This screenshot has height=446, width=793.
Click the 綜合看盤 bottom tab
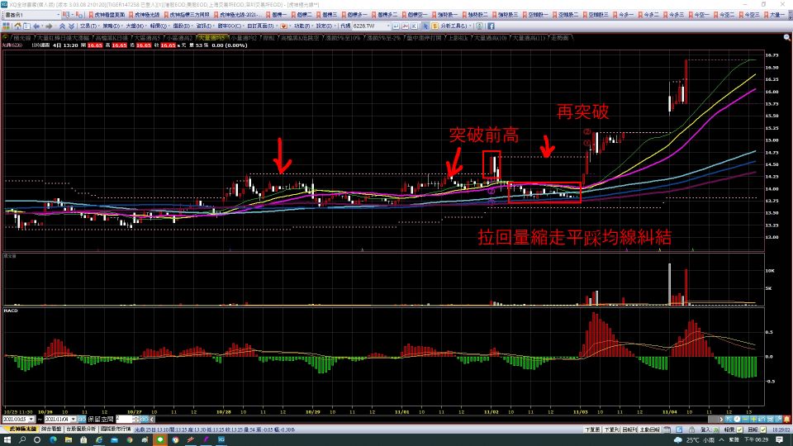(x=50, y=429)
